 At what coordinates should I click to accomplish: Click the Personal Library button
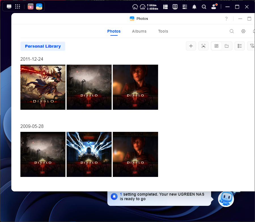click(43, 46)
